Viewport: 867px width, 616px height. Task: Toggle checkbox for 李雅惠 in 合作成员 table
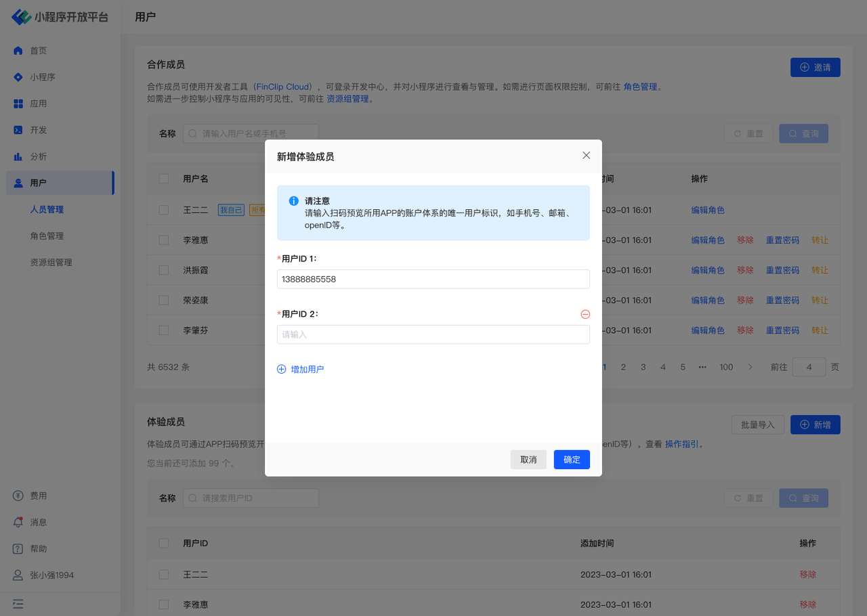coord(164,240)
